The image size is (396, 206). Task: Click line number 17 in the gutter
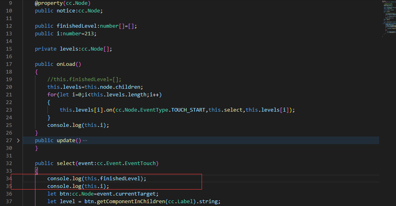coord(9,64)
